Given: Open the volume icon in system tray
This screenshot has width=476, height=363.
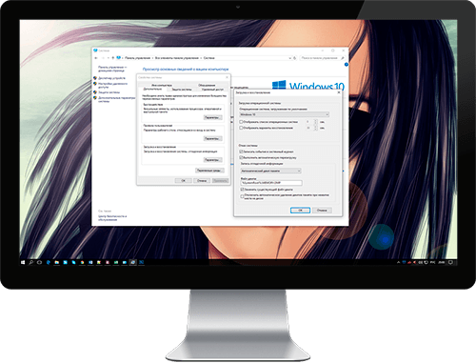Looking at the screenshot, I should 421,263.
